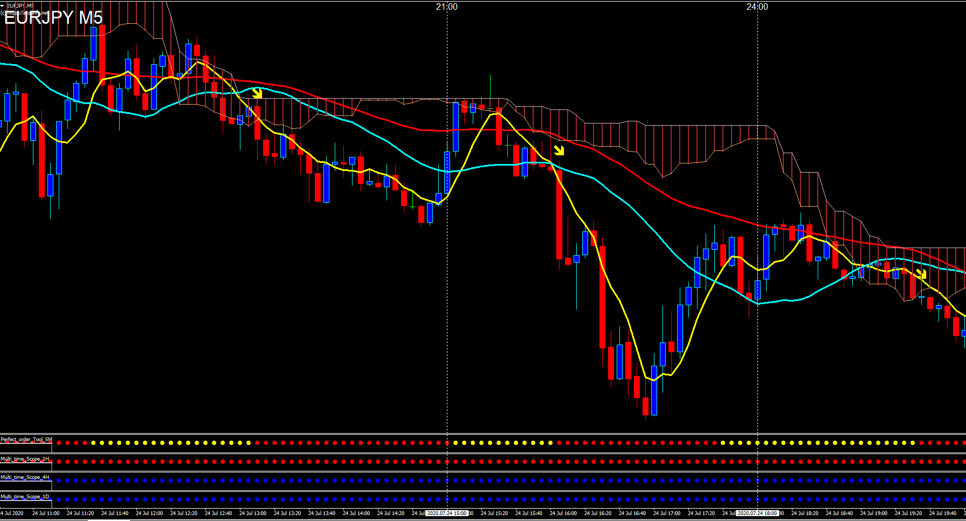Click the 24 Jul 15:20 time axis label
The width and height of the screenshot is (966, 521).
494,513
